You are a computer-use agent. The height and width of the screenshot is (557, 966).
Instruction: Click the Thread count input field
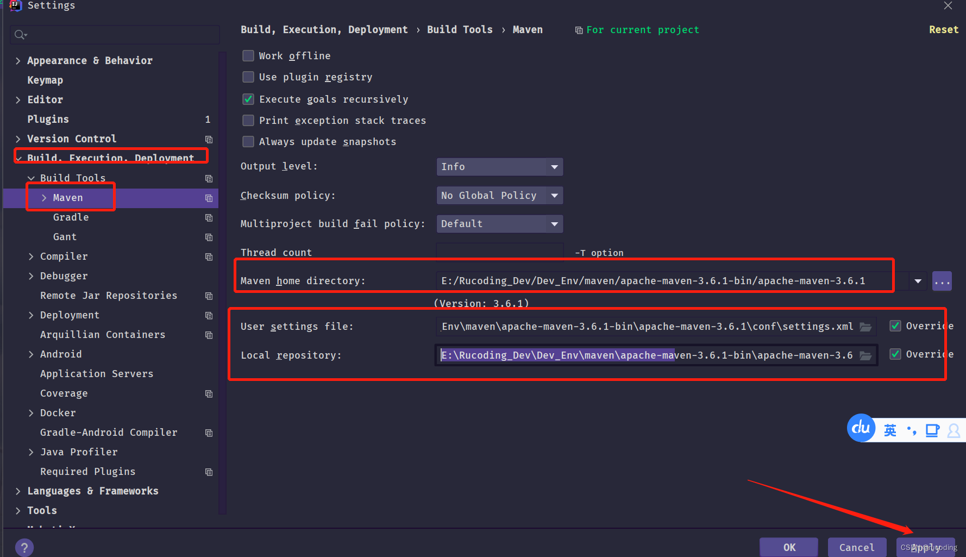[500, 252]
